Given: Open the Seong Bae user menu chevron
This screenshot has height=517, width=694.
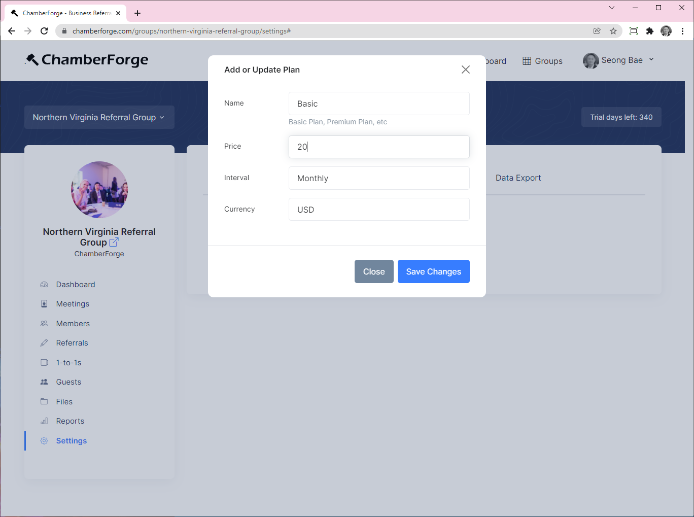Looking at the screenshot, I should click(x=651, y=60).
